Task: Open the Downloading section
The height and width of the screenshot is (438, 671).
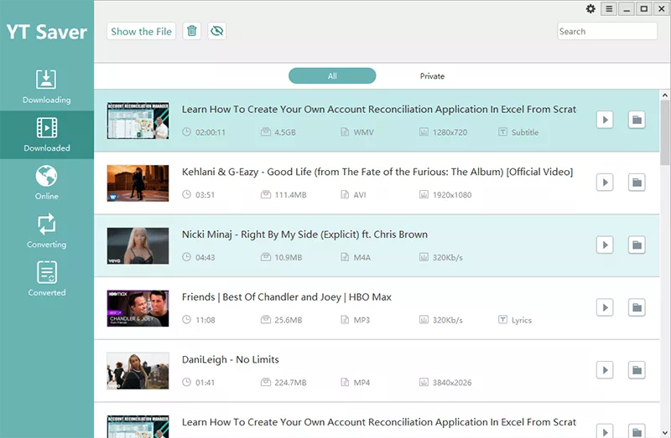Action: pos(47,86)
